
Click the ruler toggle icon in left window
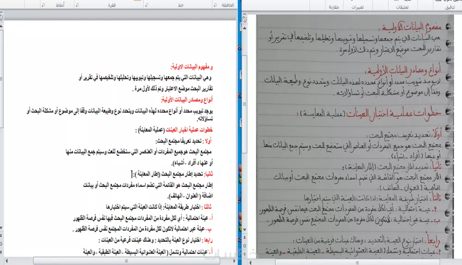(x=1, y=18)
